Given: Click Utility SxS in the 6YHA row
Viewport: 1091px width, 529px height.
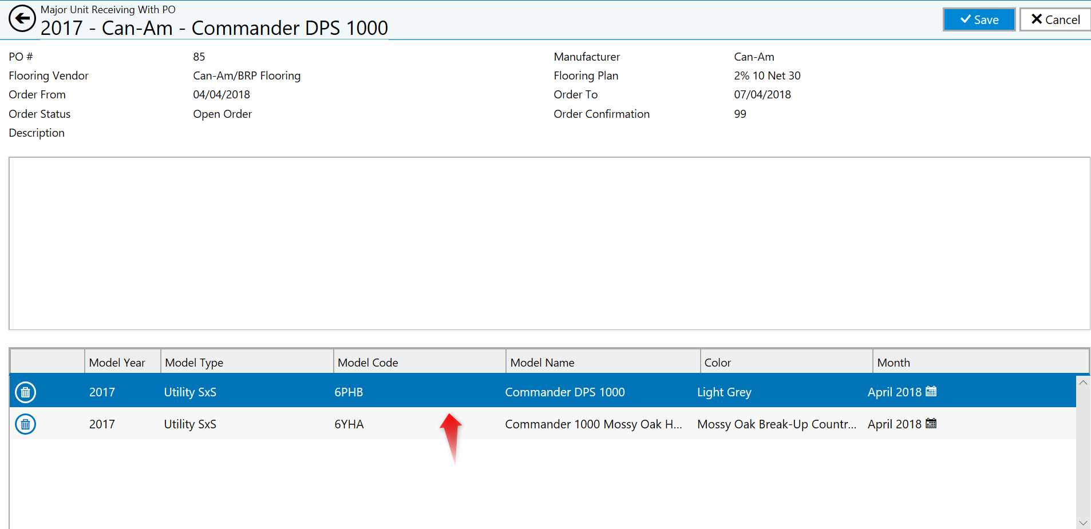Looking at the screenshot, I should [190, 424].
